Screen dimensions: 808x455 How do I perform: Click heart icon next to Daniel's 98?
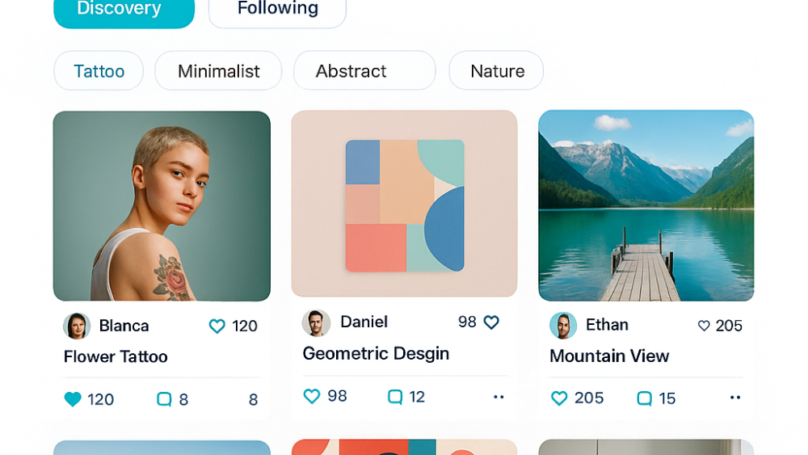(x=491, y=322)
